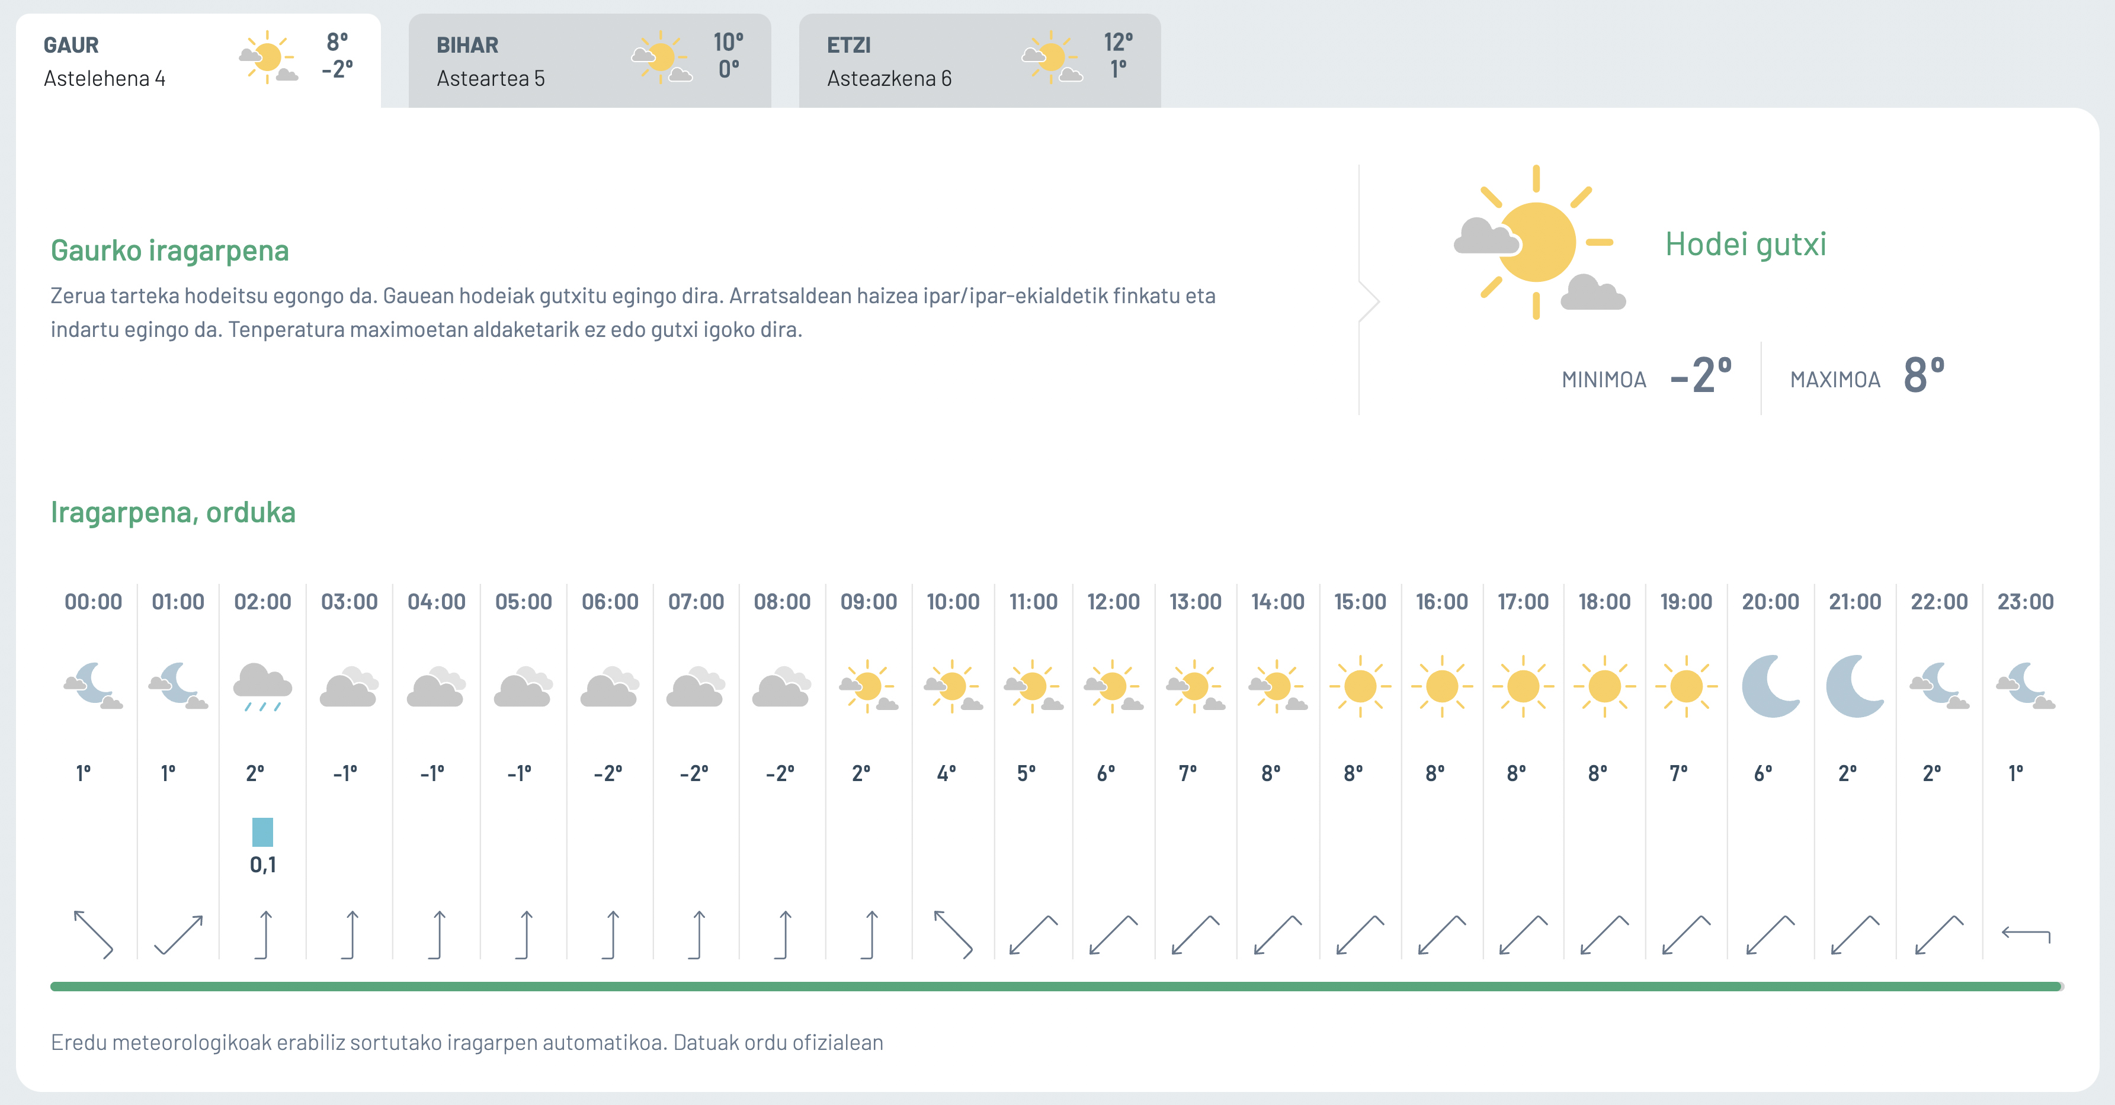Click the MINIMOA −2° value
Image resolution: width=2115 pixels, height=1105 pixels.
[1700, 376]
